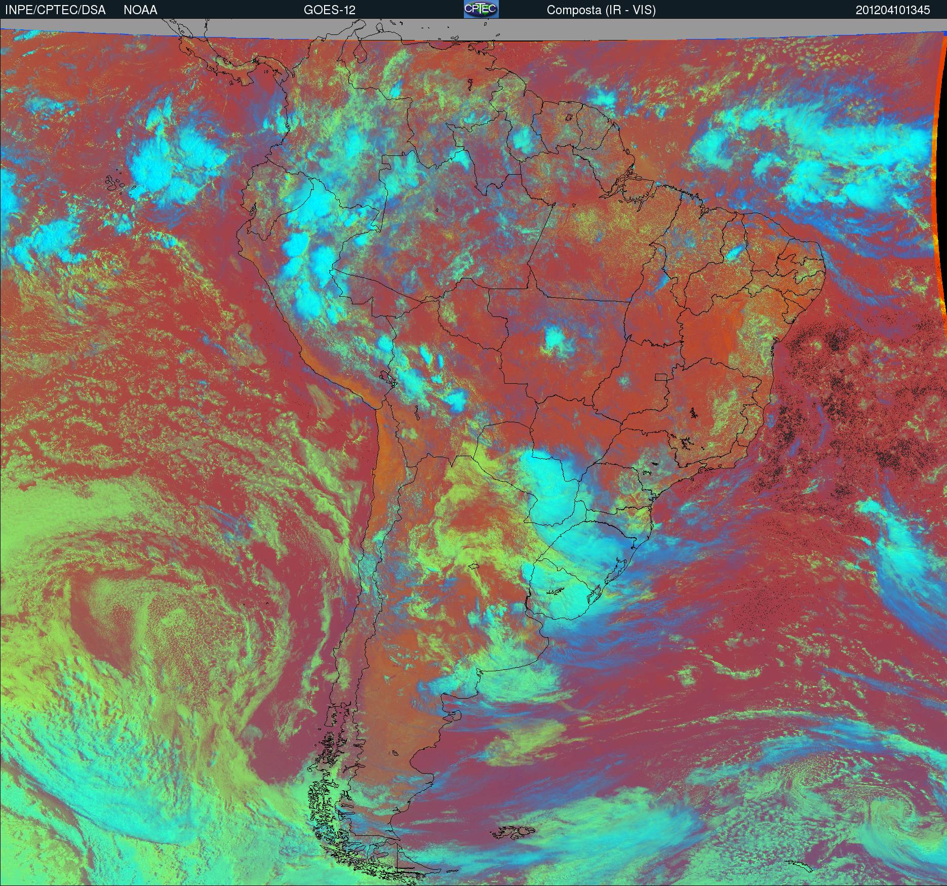Click the Composta (IR - VIS) title
The width and height of the screenshot is (947, 886).
coord(601,10)
